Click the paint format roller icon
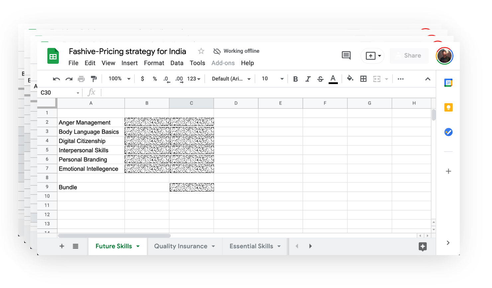This screenshot has height=288, width=492. 94,79
